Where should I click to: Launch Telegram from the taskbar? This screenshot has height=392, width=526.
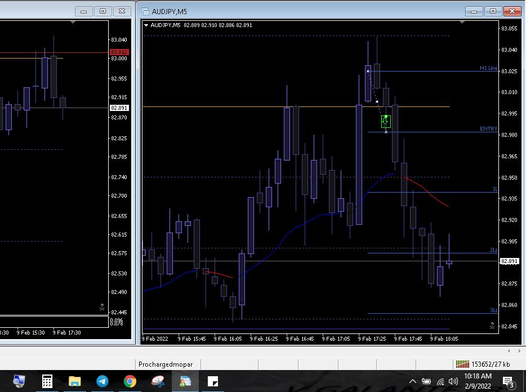tap(102, 381)
